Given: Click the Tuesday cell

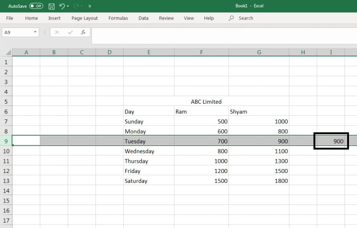Looking at the screenshot, I should click(x=149, y=141).
